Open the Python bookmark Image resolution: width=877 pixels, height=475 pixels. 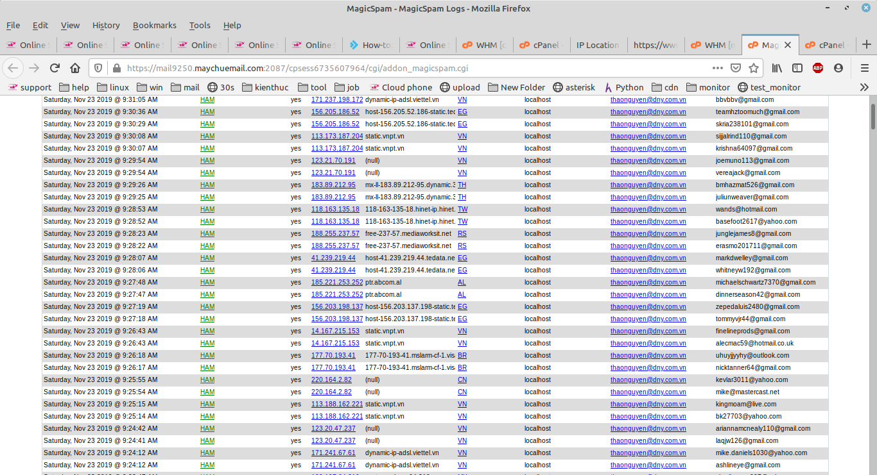pyautogui.click(x=623, y=87)
